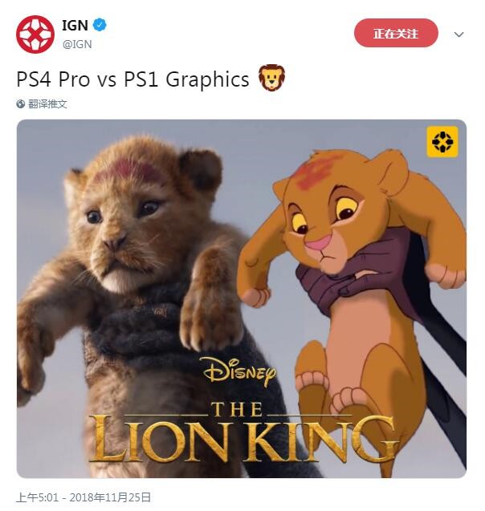The image size is (485, 511).
Task: Toggle the red 正在关注 following button
Action: tap(396, 33)
